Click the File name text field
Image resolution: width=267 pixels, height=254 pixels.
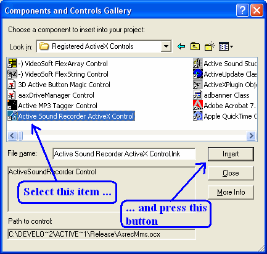124,154
